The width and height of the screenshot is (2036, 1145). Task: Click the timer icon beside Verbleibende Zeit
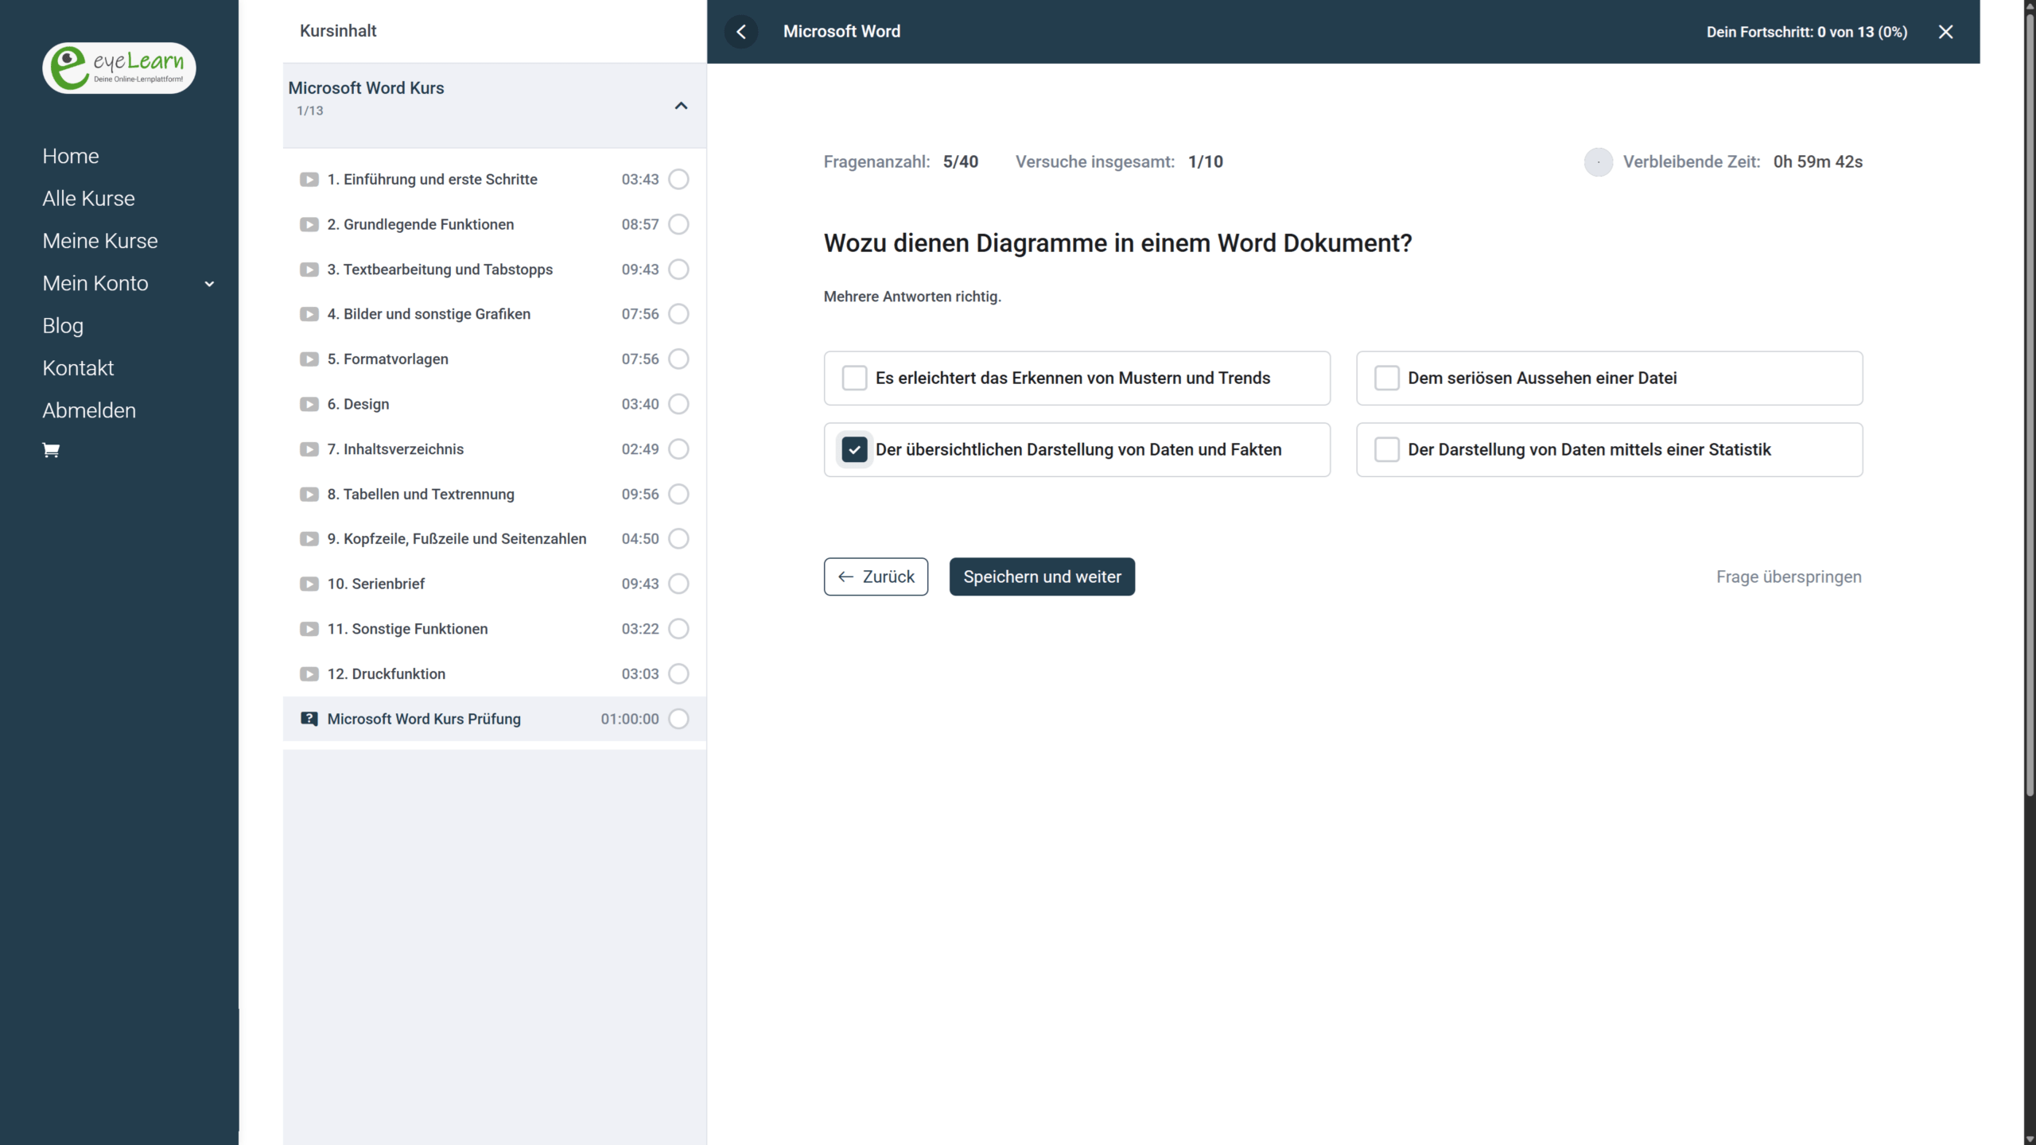pos(1598,162)
